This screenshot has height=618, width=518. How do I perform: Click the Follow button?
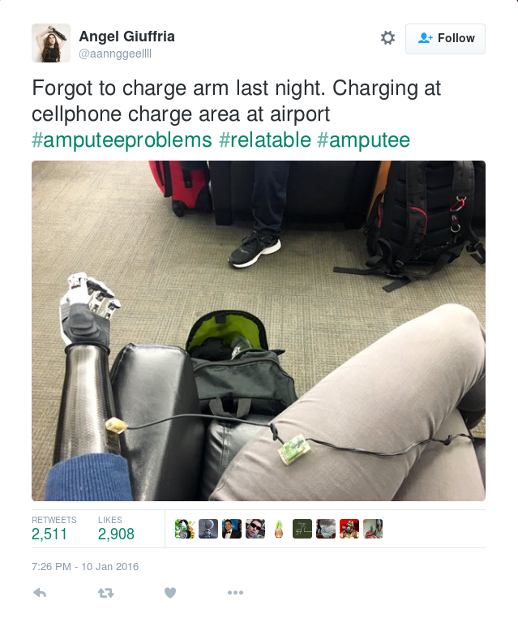445,39
